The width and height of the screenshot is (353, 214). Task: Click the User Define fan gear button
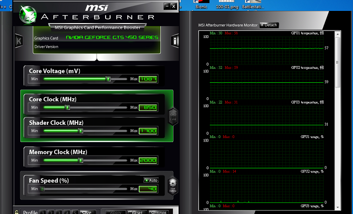[x=173, y=186]
